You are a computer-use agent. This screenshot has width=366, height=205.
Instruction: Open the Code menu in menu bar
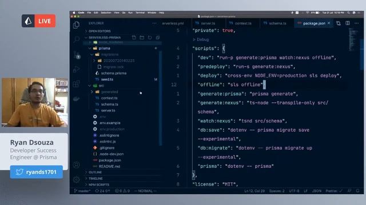(x=81, y=13)
